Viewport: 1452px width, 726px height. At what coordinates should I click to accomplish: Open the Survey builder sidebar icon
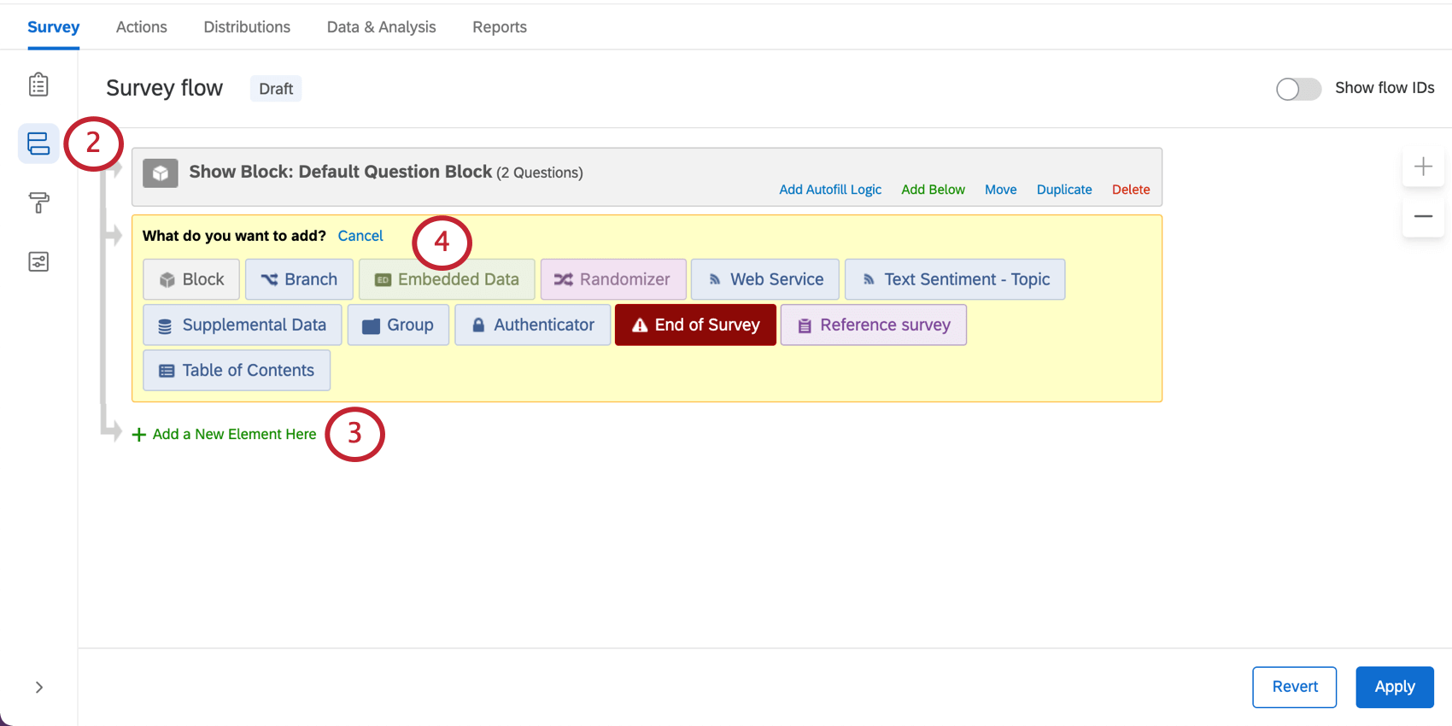click(x=38, y=85)
